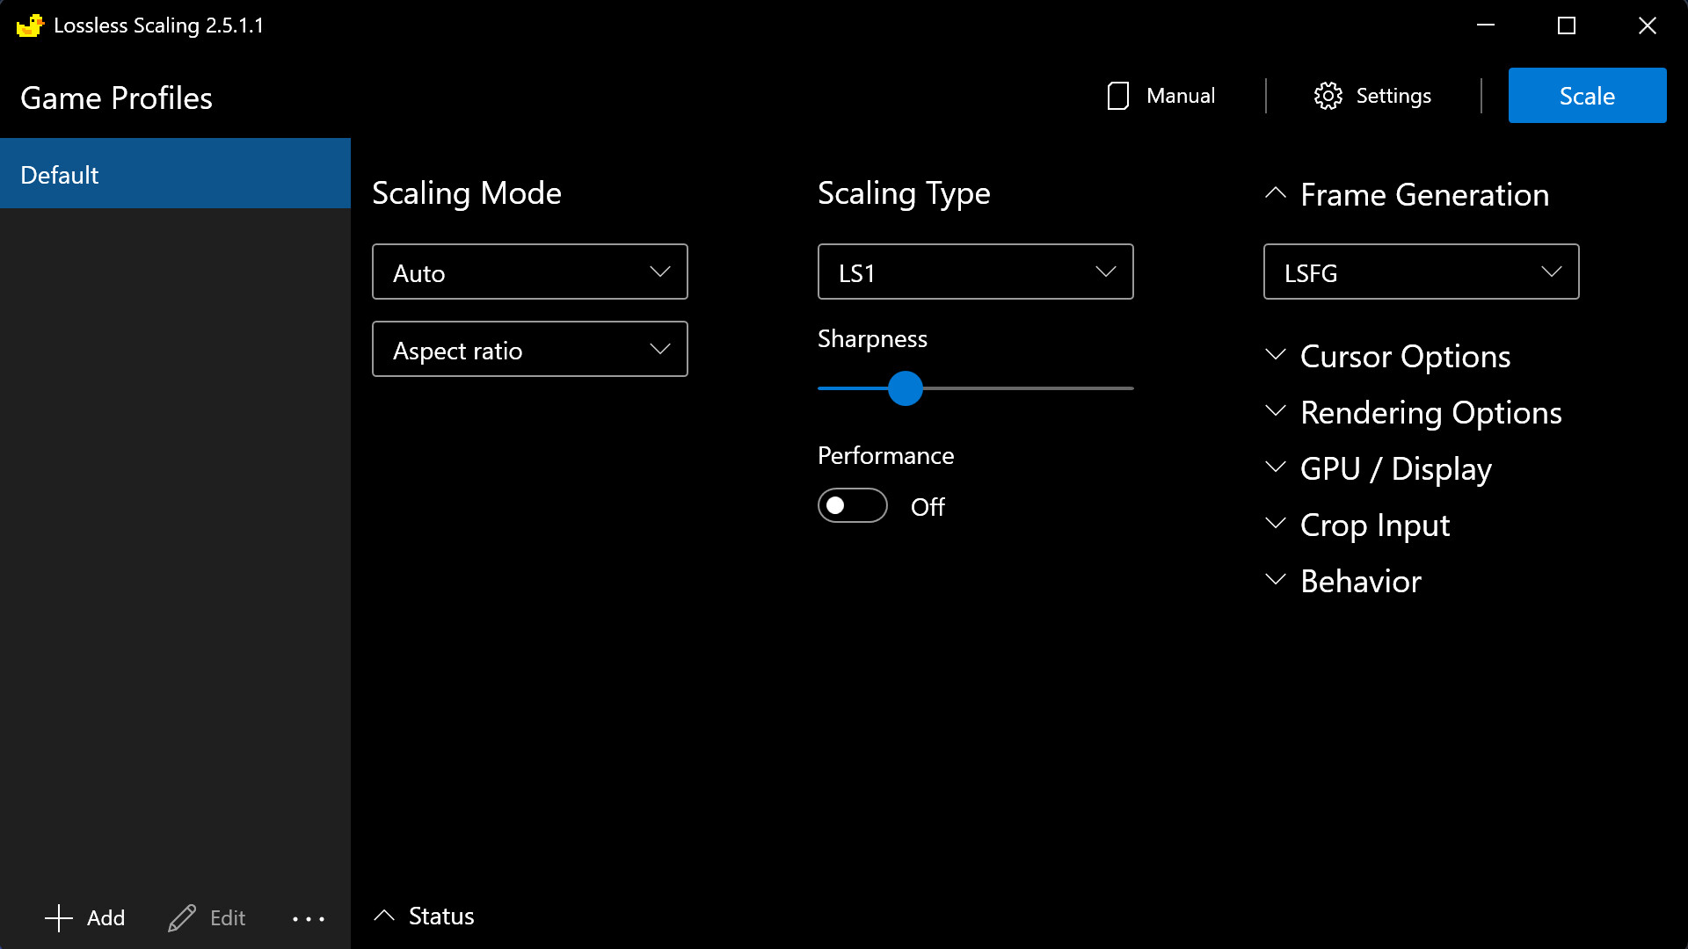Open the Scaling Mode dropdown
The height and width of the screenshot is (949, 1688).
pos(530,272)
